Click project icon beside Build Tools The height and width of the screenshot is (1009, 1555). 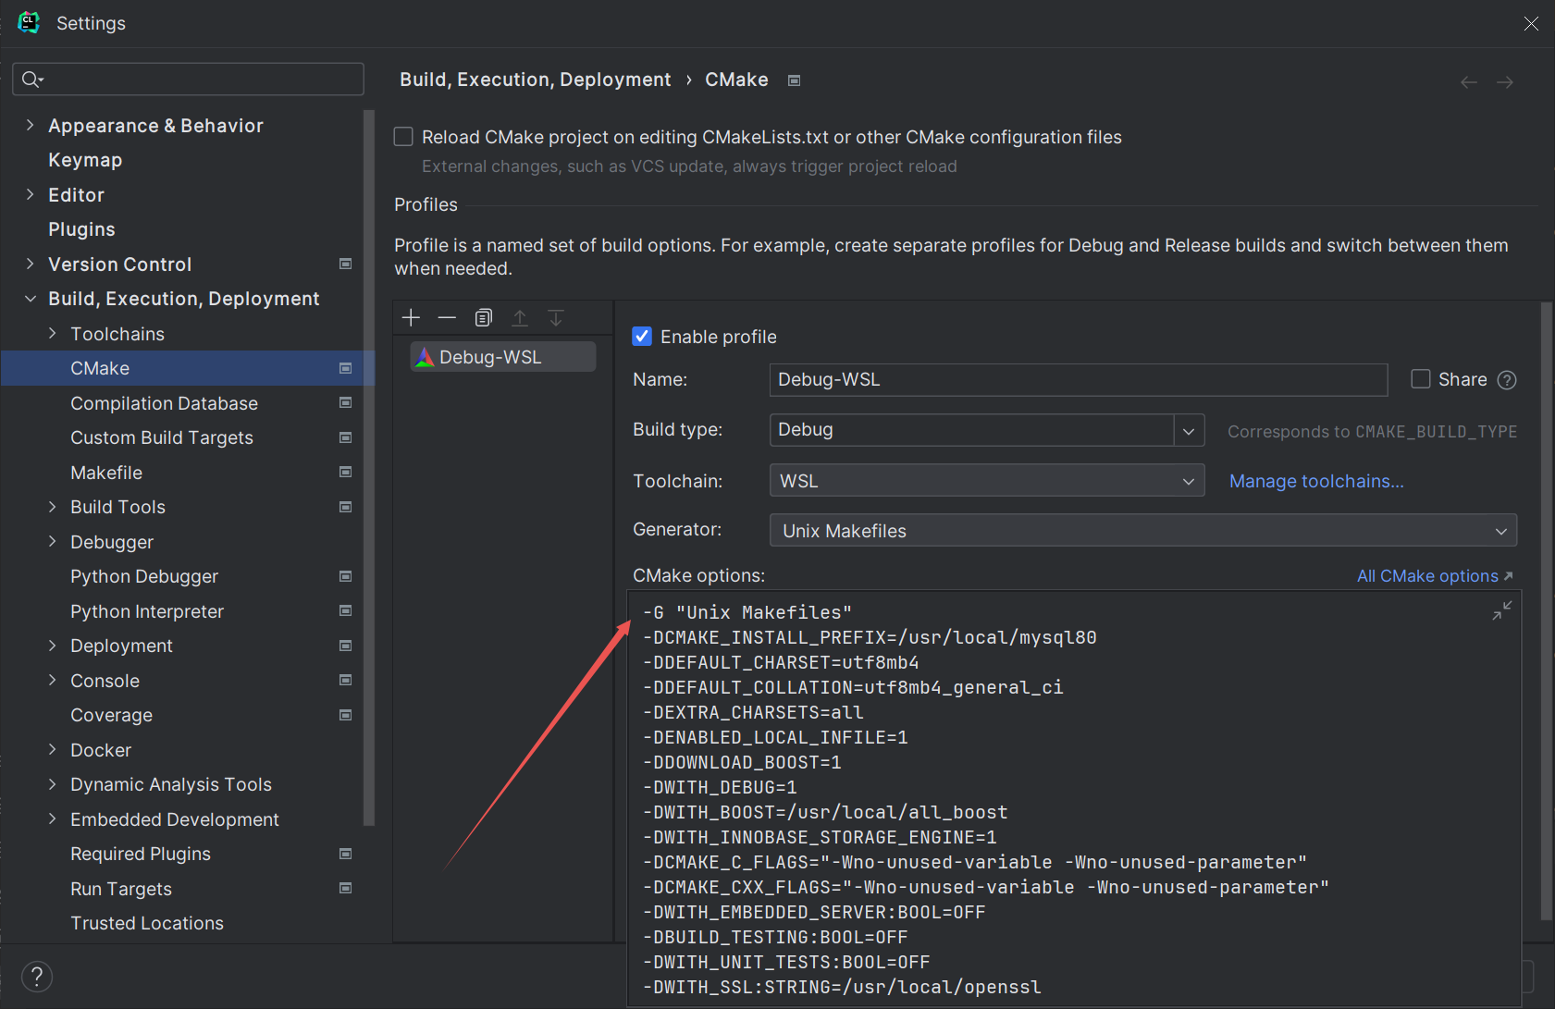pyautogui.click(x=345, y=507)
